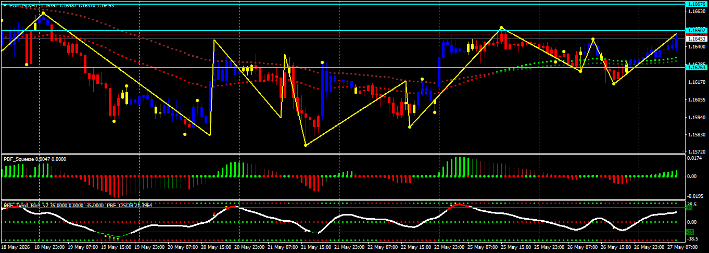Click the triangle icon before EURUSD,H1
The height and width of the screenshot is (253, 709).
tap(5, 5)
